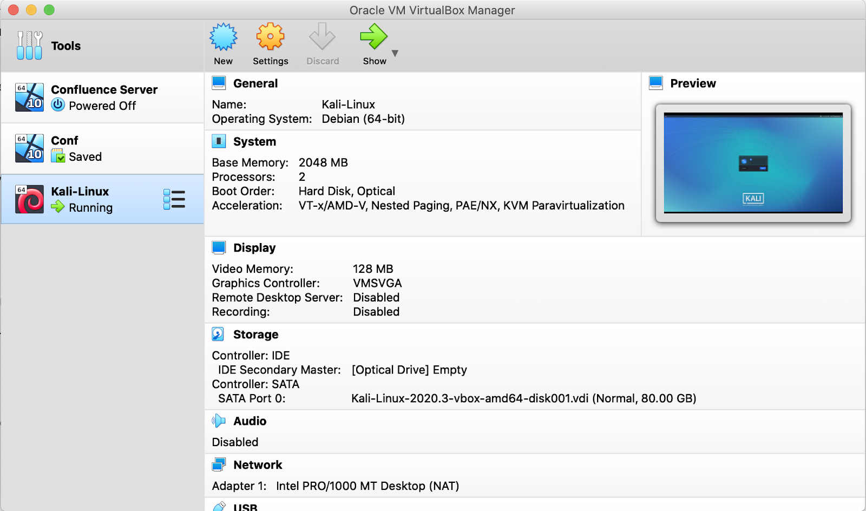Click the green Running arrow icon
Image resolution: width=866 pixels, height=511 pixels.
pos(58,206)
